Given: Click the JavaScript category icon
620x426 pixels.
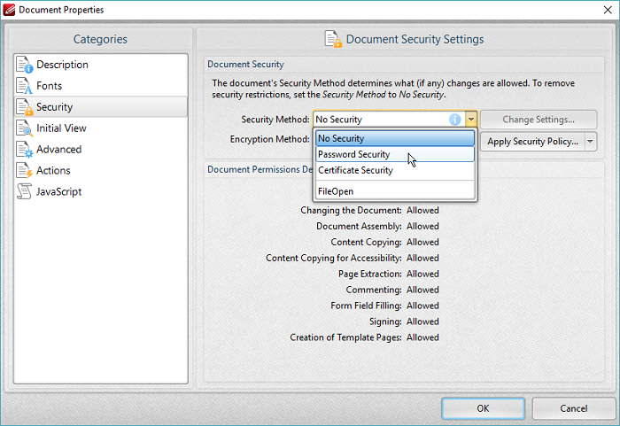Looking at the screenshot, I should tap(25, 192).
